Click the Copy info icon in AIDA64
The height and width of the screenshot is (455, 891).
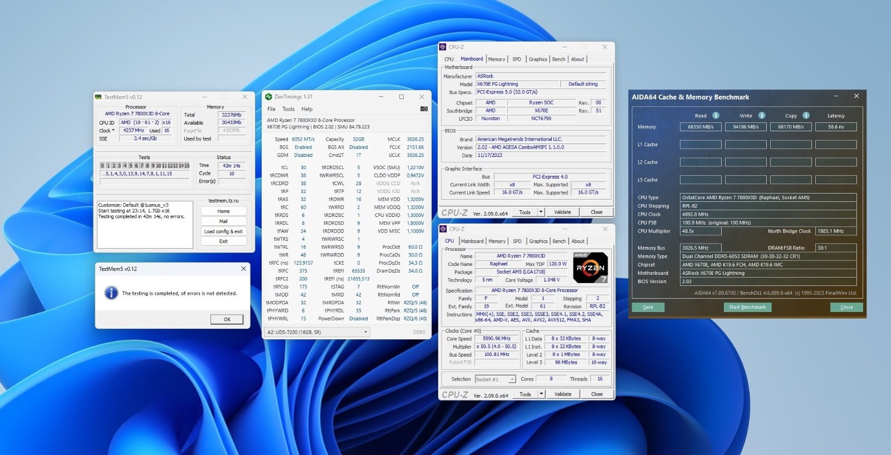(806, 116)
